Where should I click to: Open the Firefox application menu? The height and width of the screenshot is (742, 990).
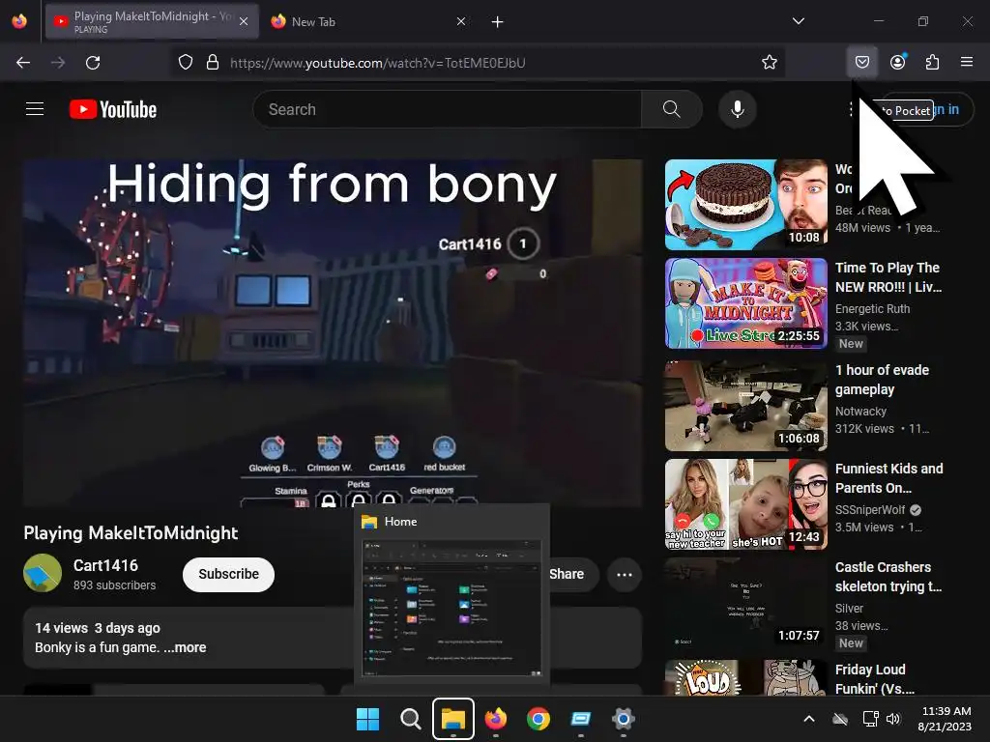pyautogui.click(x=967, y=63)
